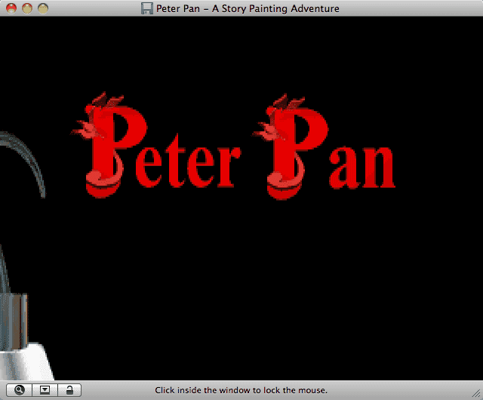Viewport: 483px width, 400px height.
Task: Click the window resize grip in corner
Action: [476, 393]
